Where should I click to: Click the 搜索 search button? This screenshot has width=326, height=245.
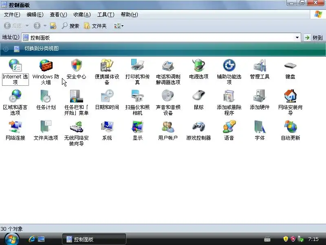click(x=70, y=26)
